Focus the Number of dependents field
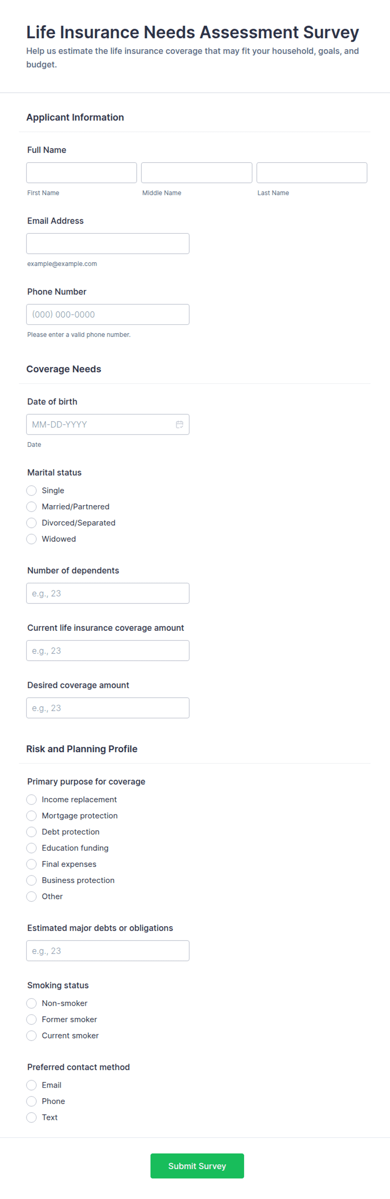390x1199 pixels. (x=108, y=593)
